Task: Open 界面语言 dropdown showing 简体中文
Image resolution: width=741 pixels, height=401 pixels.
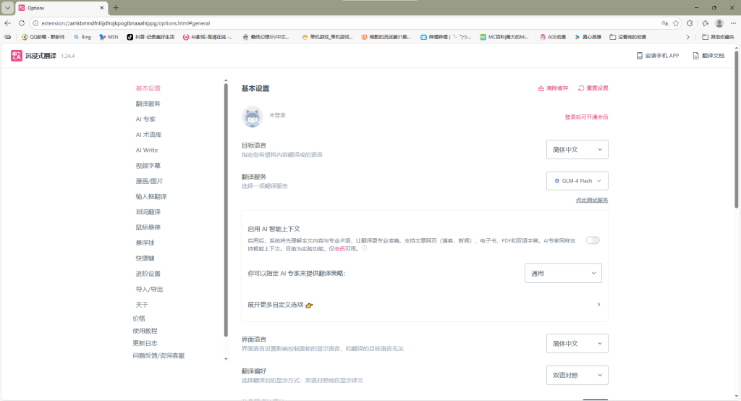Action: click(577, 343)
